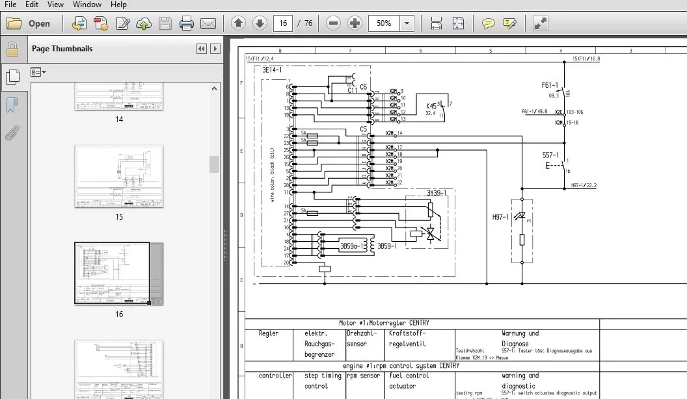Click the fit width scrolling icon
The image size is (687, 399).
[x=437, y=23]
